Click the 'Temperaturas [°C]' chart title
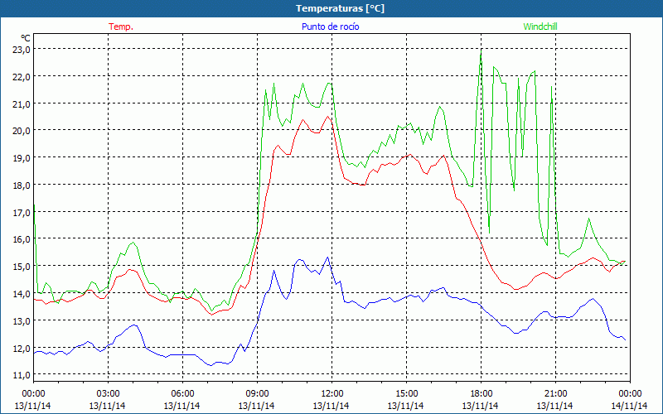The height and width of the screenshot is (414, 663). pos(340,8)
